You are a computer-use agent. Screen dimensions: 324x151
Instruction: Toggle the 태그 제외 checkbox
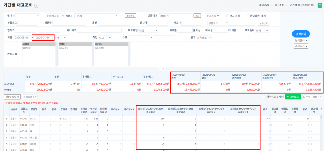(228, 16)
